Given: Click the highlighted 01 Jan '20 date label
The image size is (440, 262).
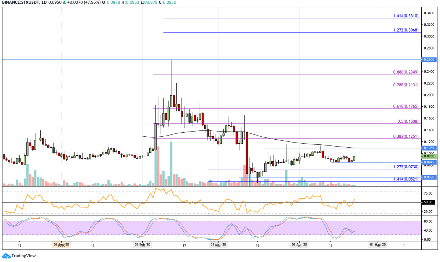Looking at the screenshot, I should [61, 244].
